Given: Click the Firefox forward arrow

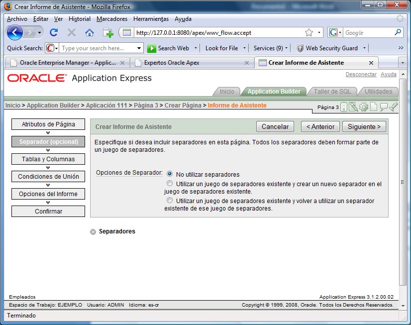Looking at the screenshot, I should 30,33.
